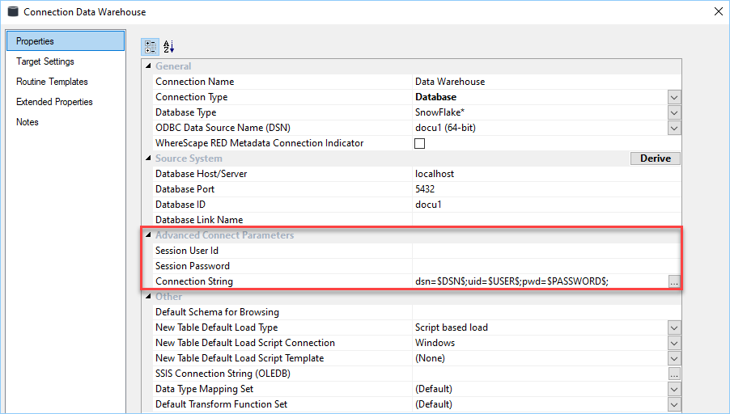Collapse the General section
The width and height of the screenshot is (730, 414).
click(x=147, y=66)
